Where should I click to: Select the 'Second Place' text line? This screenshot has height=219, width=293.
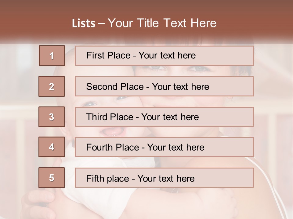click(147, 87)
